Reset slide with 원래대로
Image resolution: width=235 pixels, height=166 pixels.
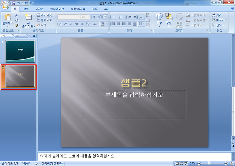[x=44, y=20]
